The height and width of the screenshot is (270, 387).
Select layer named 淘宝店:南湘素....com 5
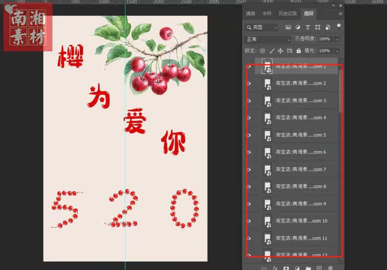pyautogui.click(x=296, y=135)
